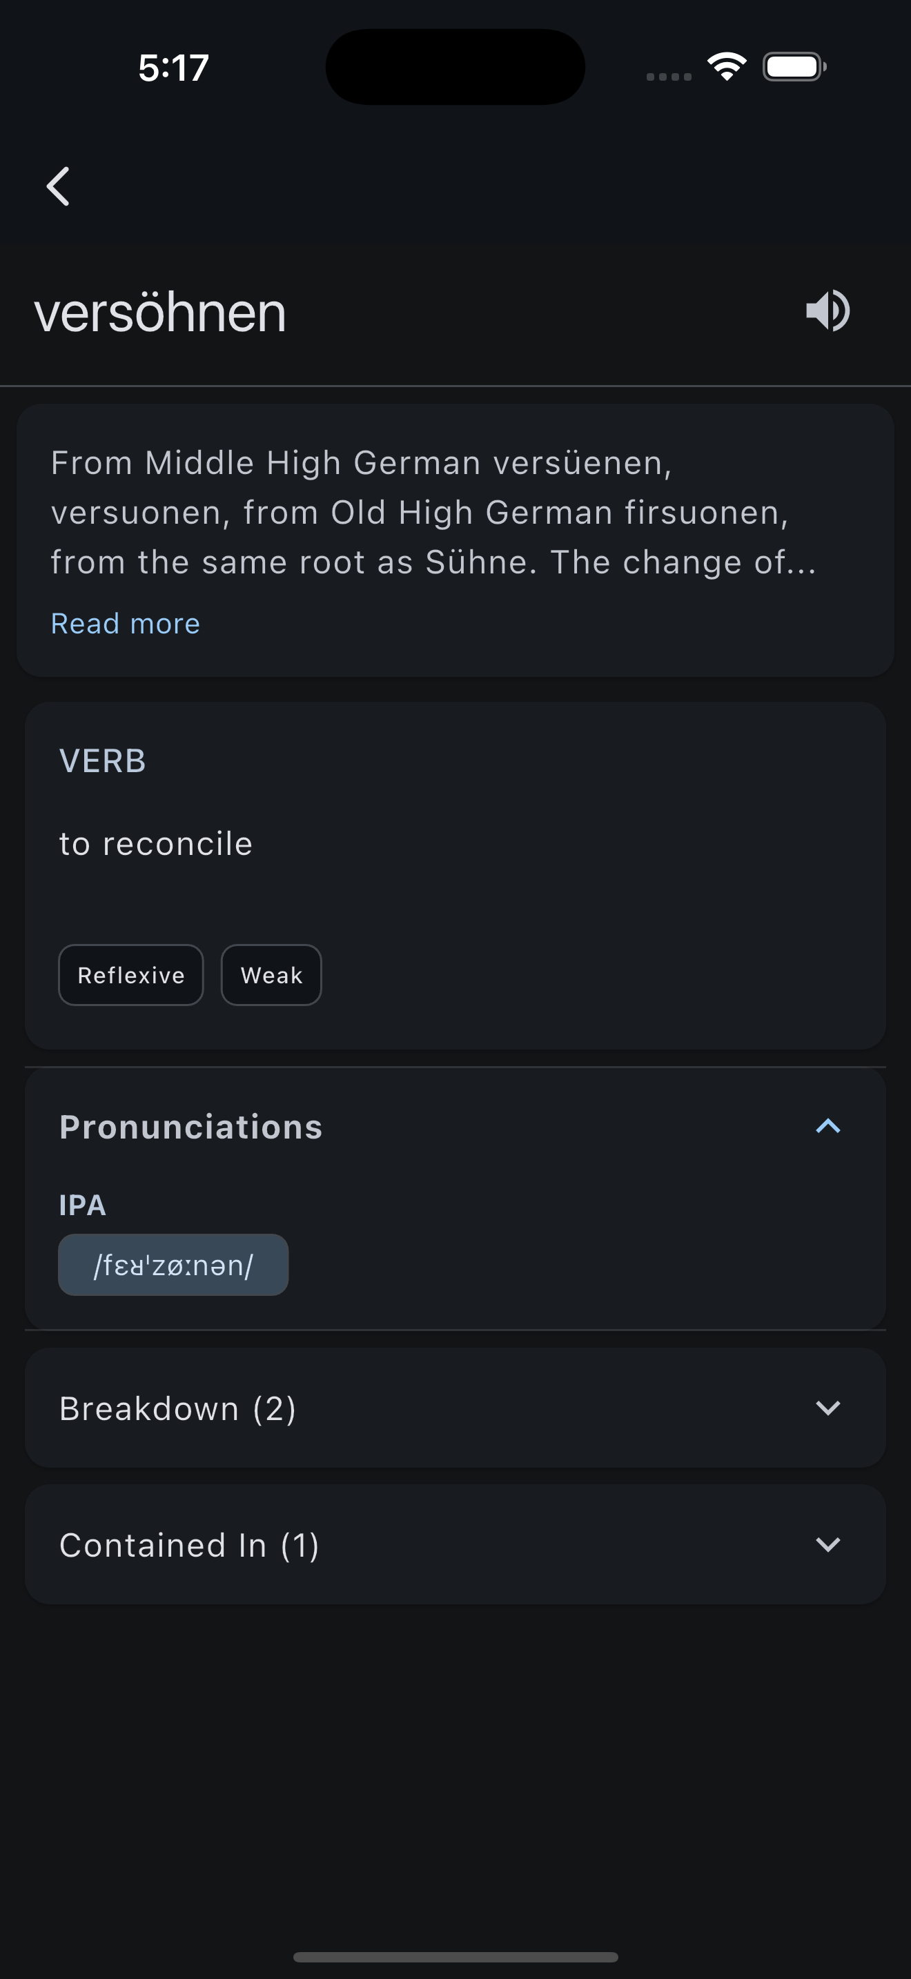Collapse Pronunciations section chevron
The image size is (911, 1979).
pyautogui.click(x=827, y=1126)
